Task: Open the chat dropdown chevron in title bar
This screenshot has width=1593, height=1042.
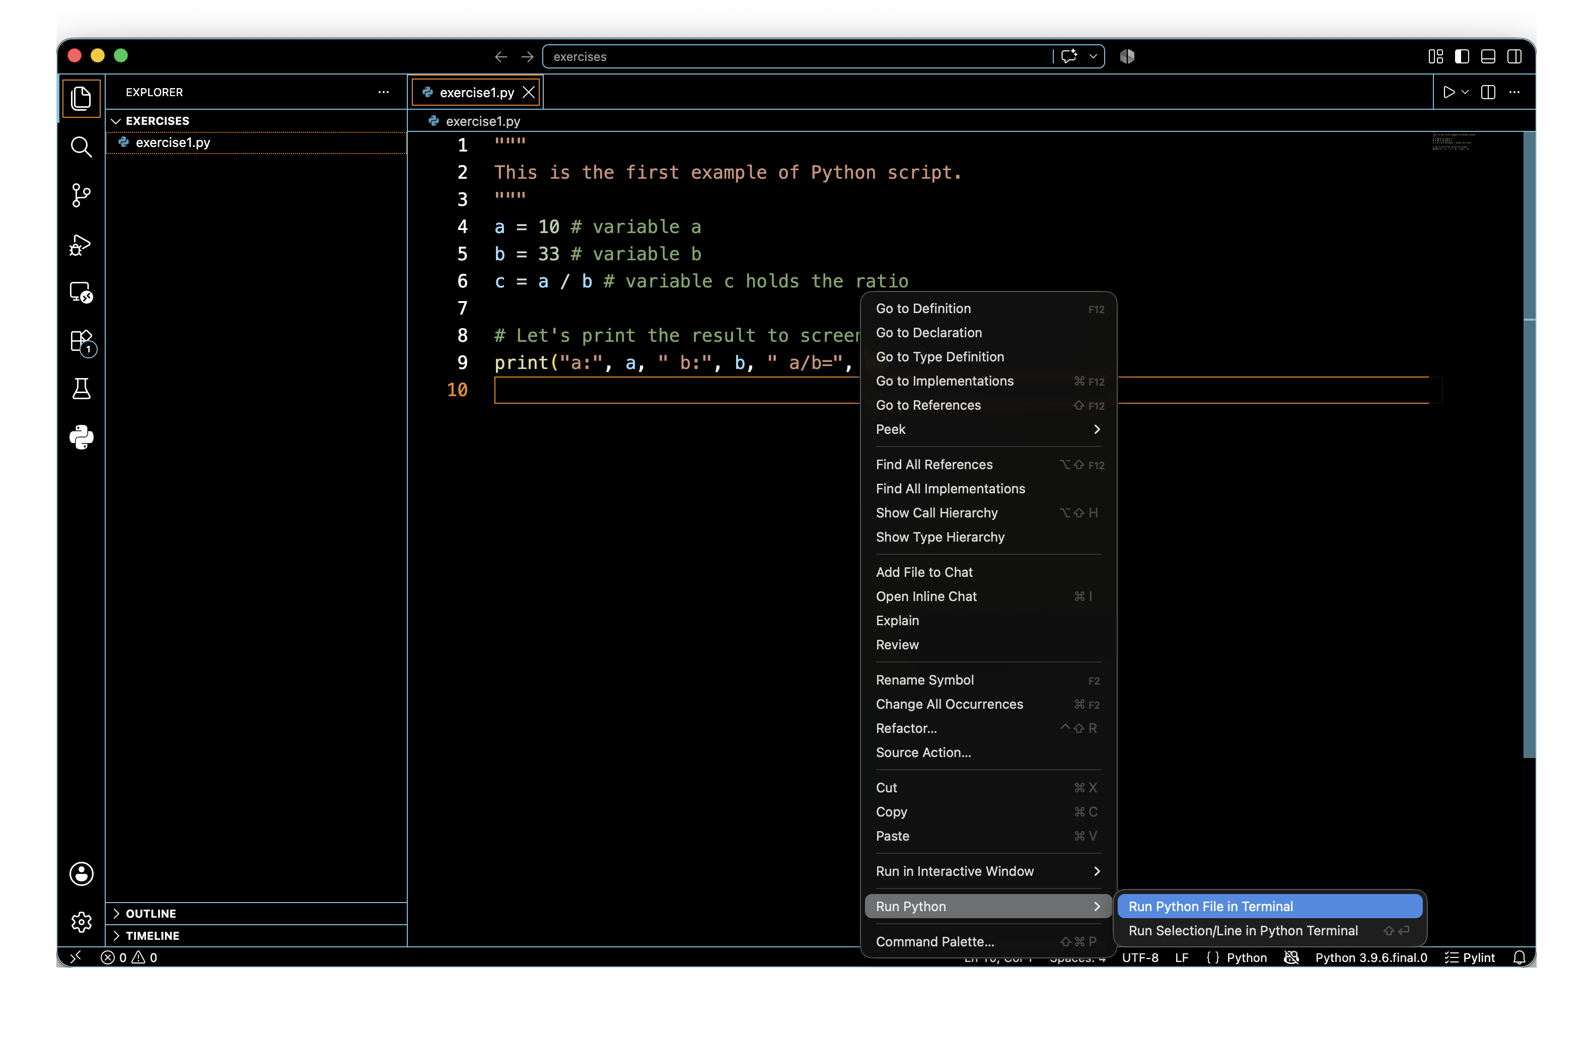Action: [x=1093, y=57]
